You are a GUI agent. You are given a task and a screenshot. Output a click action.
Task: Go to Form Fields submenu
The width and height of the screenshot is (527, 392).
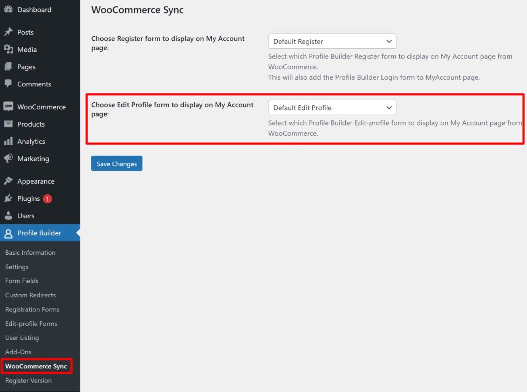pyautogui.click(x=22, y=280)
